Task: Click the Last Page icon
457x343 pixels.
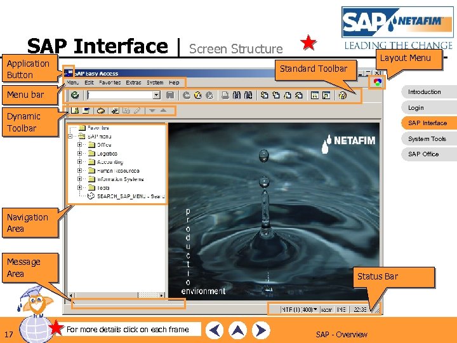Action: click(x=299, y=95)
